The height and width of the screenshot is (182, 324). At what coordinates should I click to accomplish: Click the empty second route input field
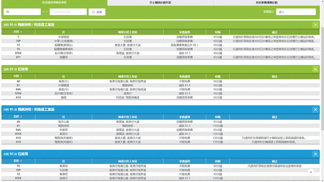tap(68, 12)
